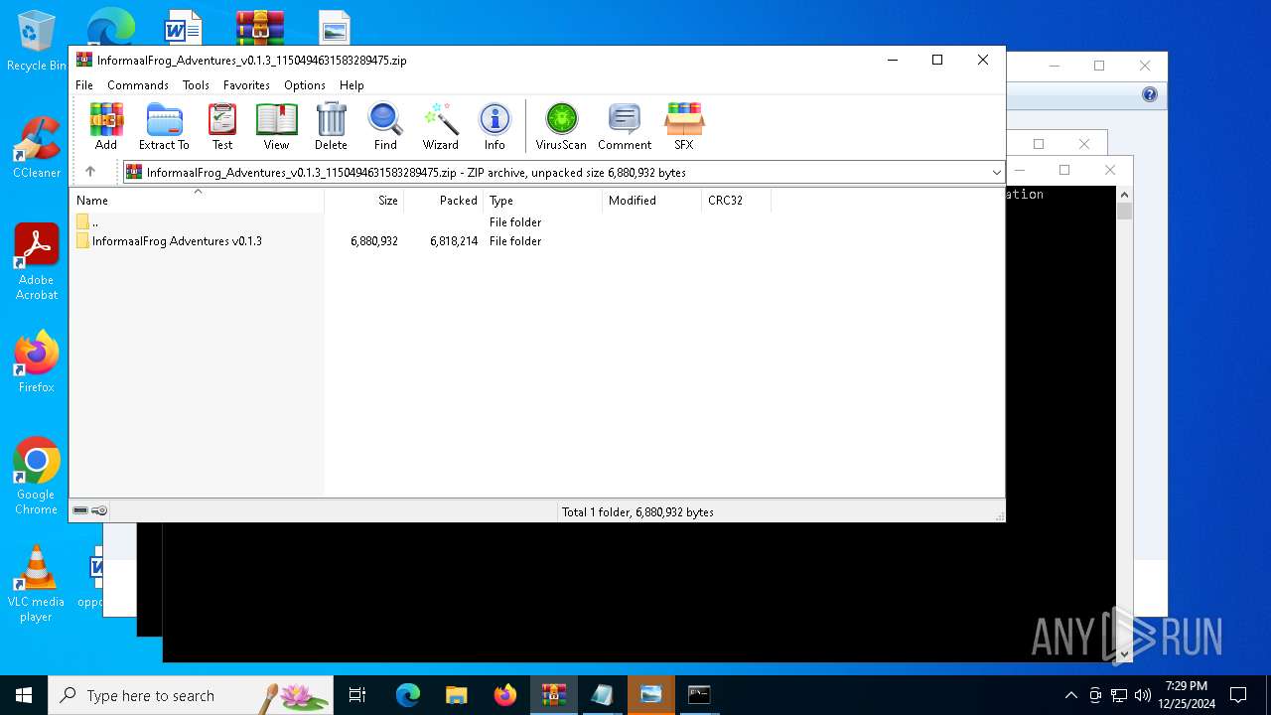Click the Extract To toolbar icon
The height and width of the screenshot is (715, 1271).
pyautogui.click(x=164, y=126)
